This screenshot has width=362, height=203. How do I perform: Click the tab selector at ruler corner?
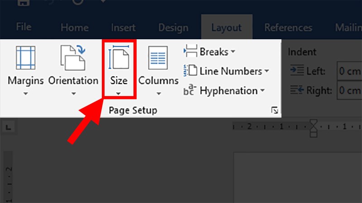pyautogui.click(x=8, y=129)
